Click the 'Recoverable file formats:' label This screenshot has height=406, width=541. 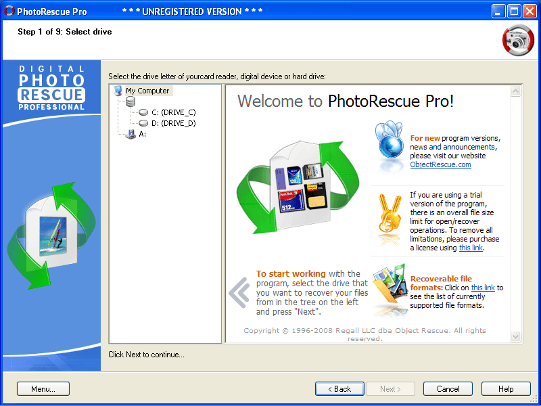pyautogui.click(x=441, y=283)
